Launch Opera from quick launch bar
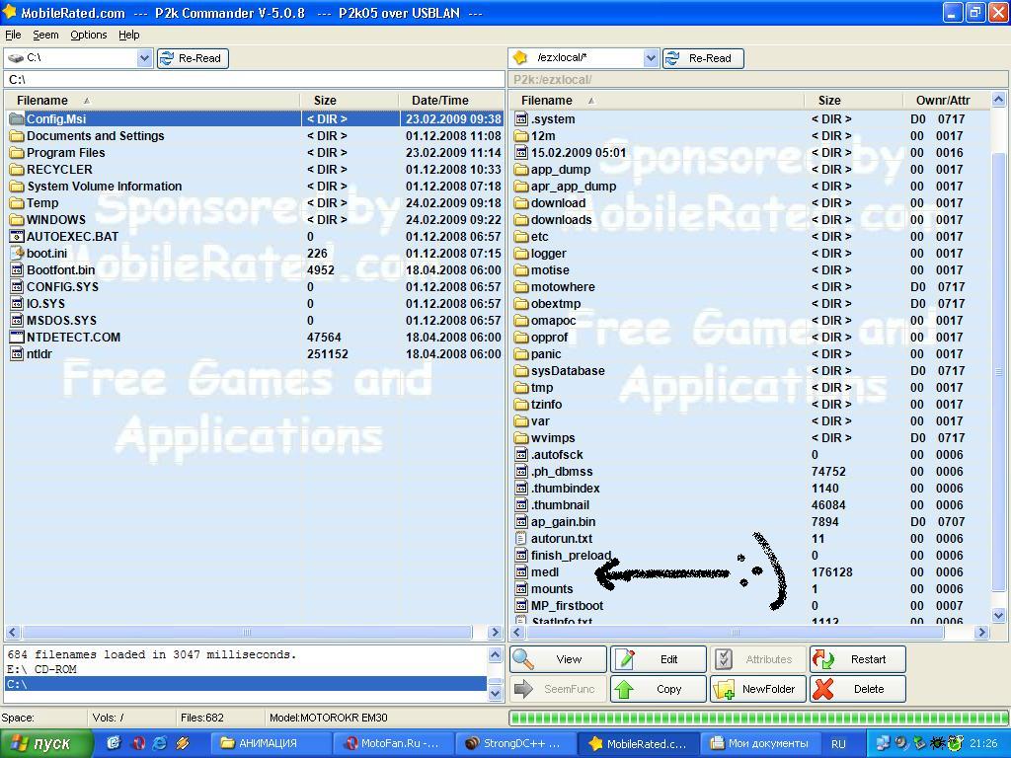Screen dimensions: 1011x758 137,743
